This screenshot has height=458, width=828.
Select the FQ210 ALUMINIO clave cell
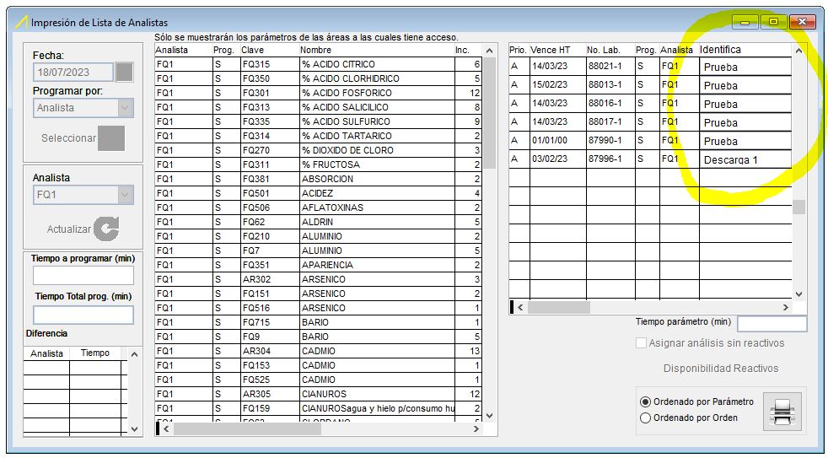click(x=269, y=236)
